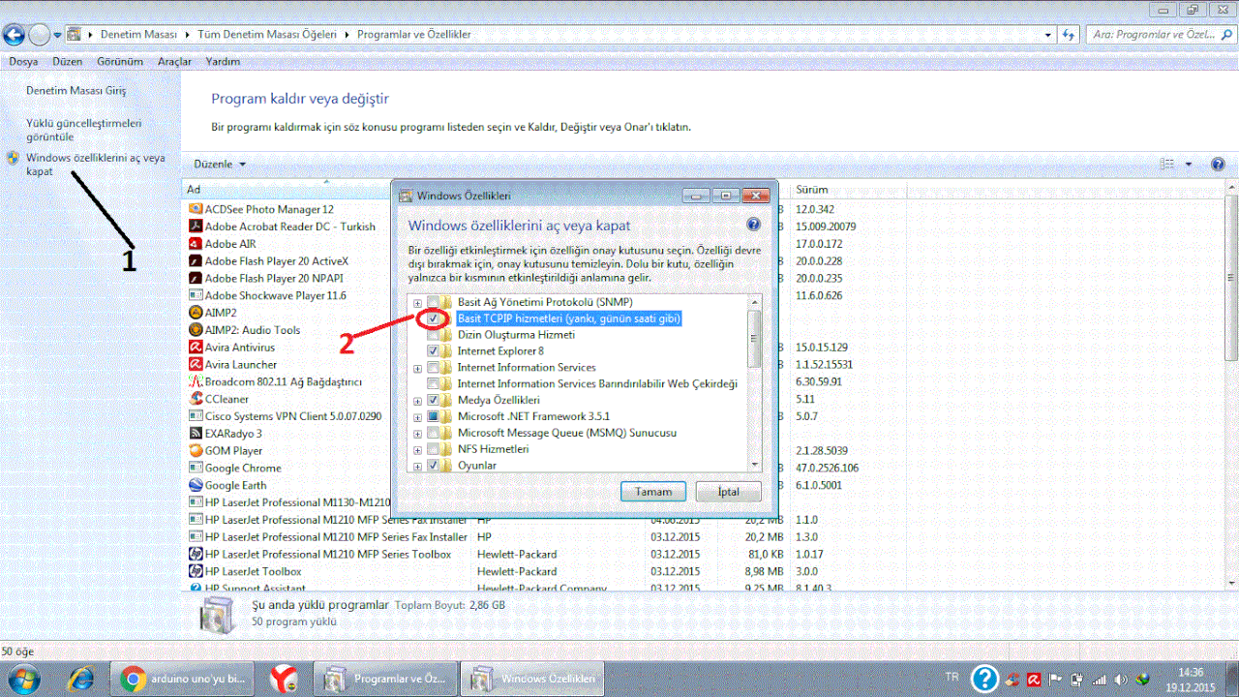Open help in Windows Özellikleri dialog
This screenshot has width=1239, height=697.
point(754,225)
